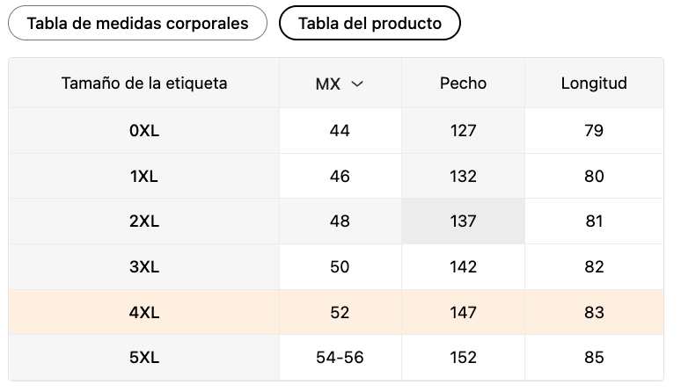681x392 pixels.
Task: Select the 0XL size row label
Action: click(144, 131)
